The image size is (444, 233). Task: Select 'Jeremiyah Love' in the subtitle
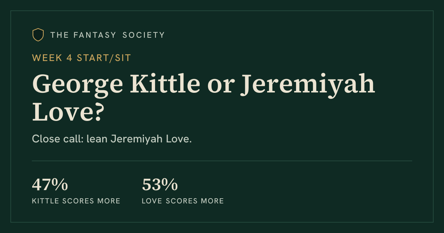click(x=150, y=140)
